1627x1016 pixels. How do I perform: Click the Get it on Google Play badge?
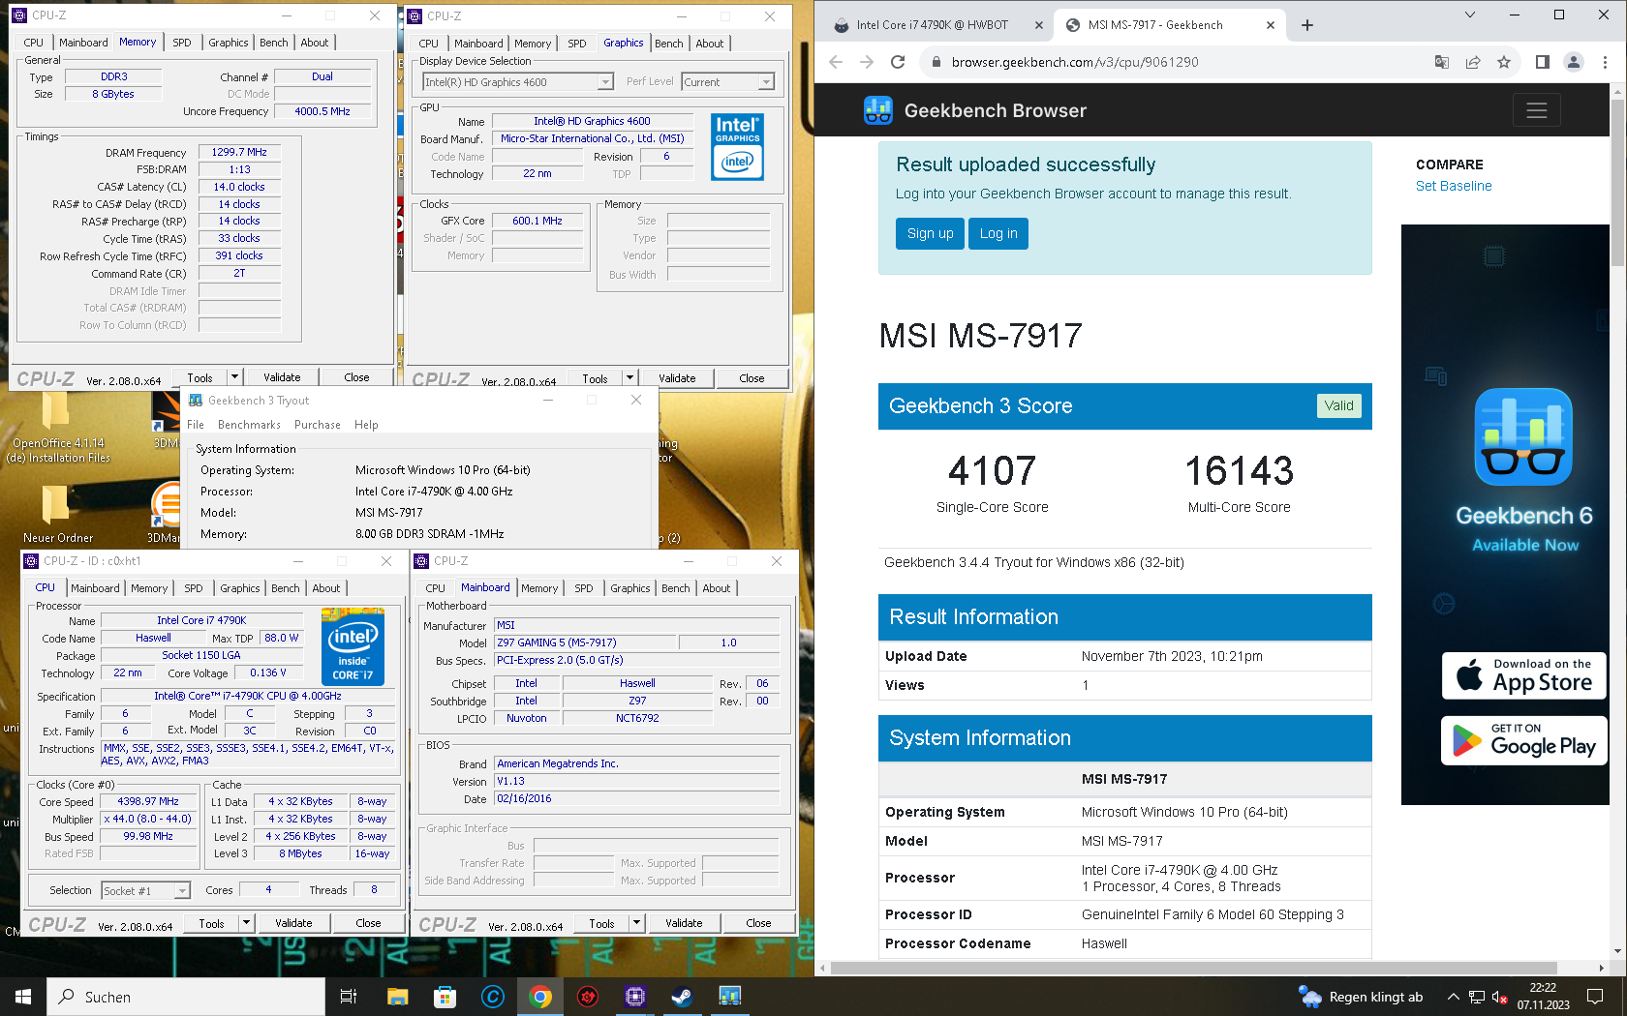(1524, 740)
